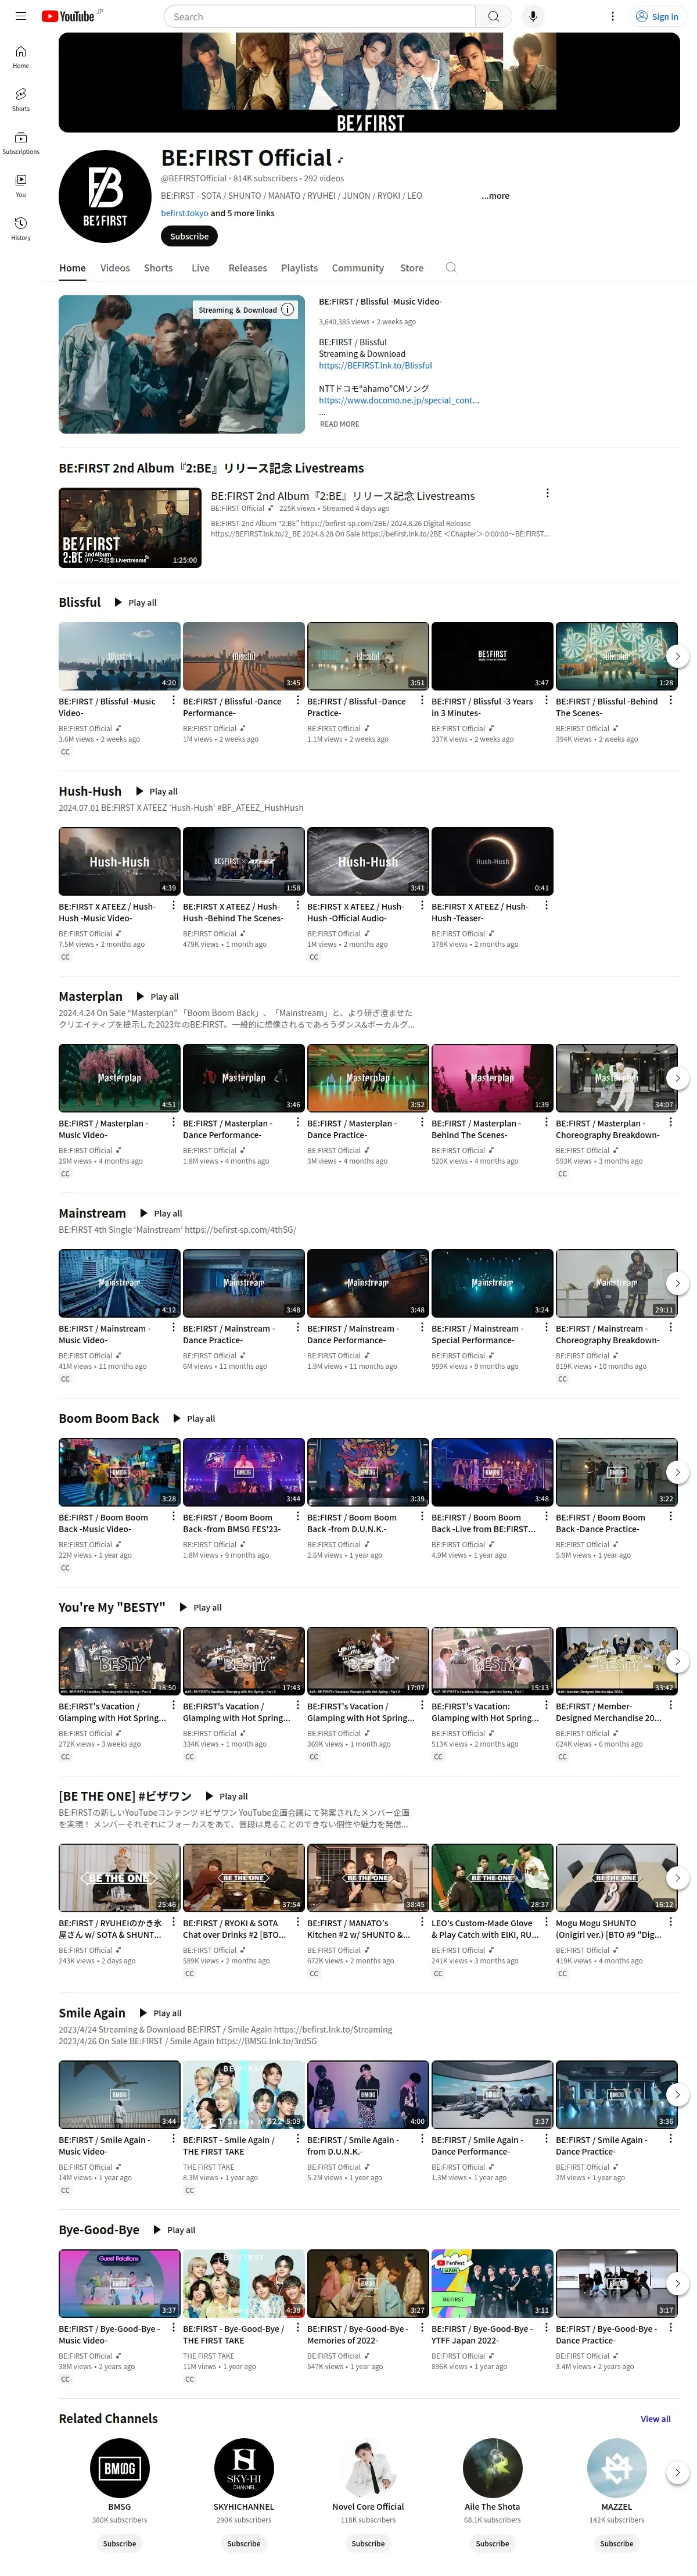Open the befirst.tokyo link
The width and height of the screenshot is (697, 2576).
tap(185, 213)
